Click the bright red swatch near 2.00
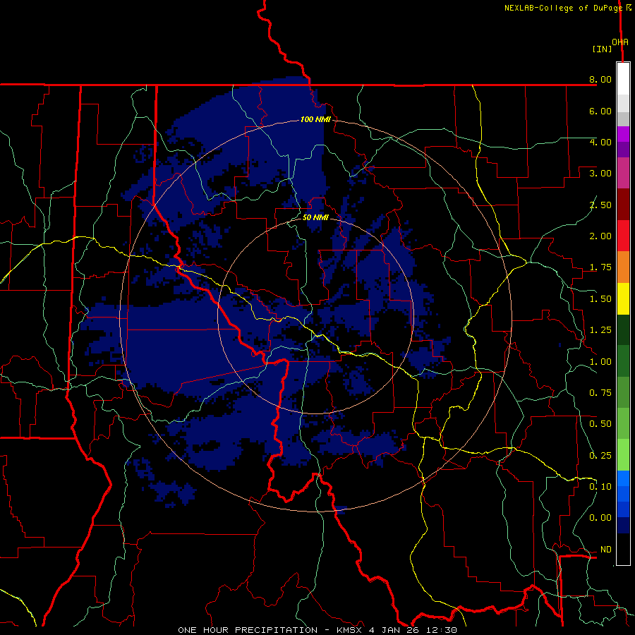635x635 pixels. [x=623, y=236]
